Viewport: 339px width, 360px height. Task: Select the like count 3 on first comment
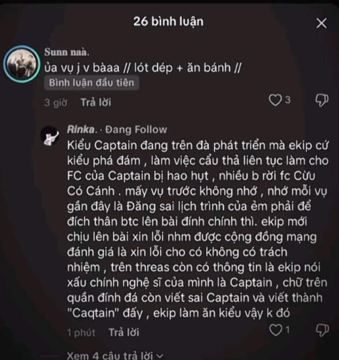click(x=288, y=100)
